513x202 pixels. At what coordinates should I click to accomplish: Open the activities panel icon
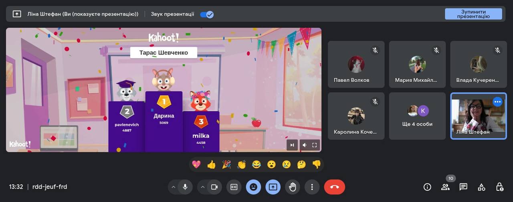(481, 187)
